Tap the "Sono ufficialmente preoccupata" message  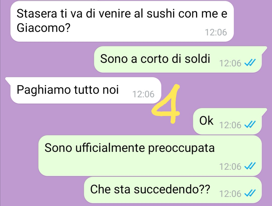[150, 156]
